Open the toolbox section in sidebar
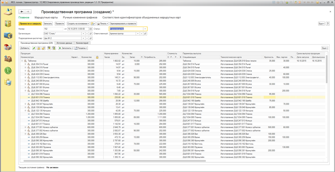Screen dimensions: 335x172 [8, 59]
